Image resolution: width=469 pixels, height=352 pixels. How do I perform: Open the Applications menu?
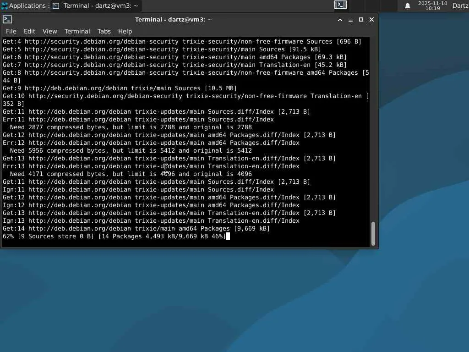(x=25, y=5)
